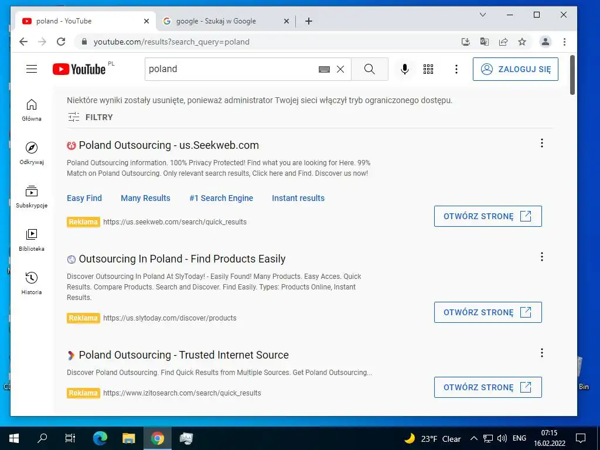Image resolution: width=600 pixels, height=450 pixels.
Task: Open the Windows Start menu
Action: click(14, 438)
